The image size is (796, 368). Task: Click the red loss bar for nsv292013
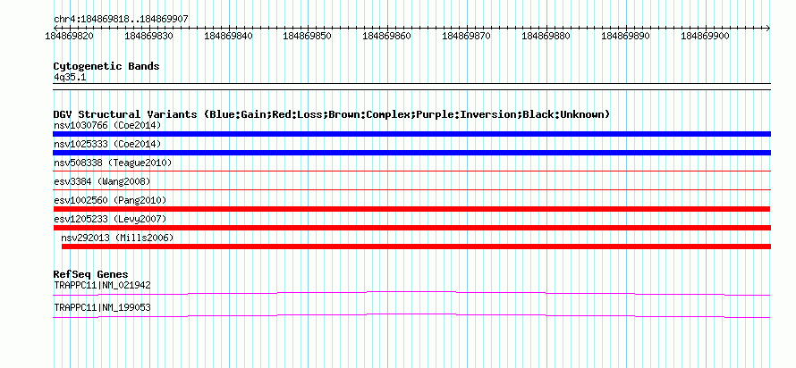click(x=416, y=247)
